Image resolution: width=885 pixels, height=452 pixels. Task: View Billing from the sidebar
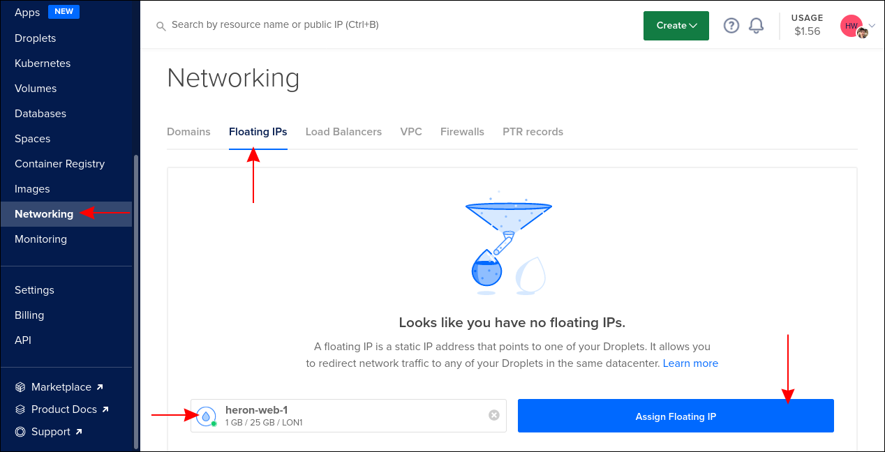[x=29, y=315]
